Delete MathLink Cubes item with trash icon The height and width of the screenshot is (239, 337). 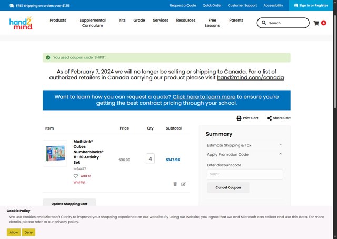pos(175,184)
